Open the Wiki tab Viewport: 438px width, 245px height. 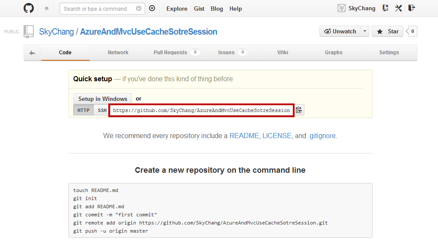click(283, 53)
